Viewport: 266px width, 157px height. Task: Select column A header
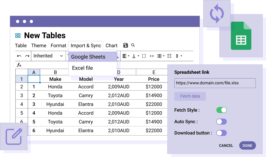click(34, 72)
